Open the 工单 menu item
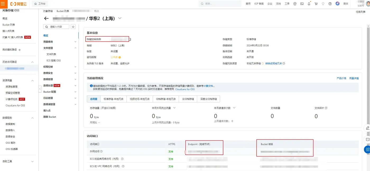This screenshot has height=171, width=370. 287,4
